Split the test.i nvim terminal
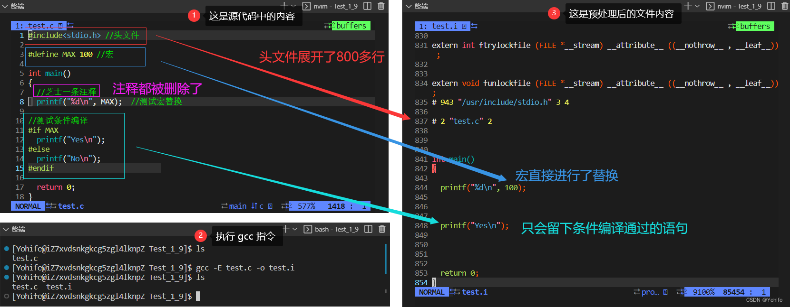 [771, 6]
